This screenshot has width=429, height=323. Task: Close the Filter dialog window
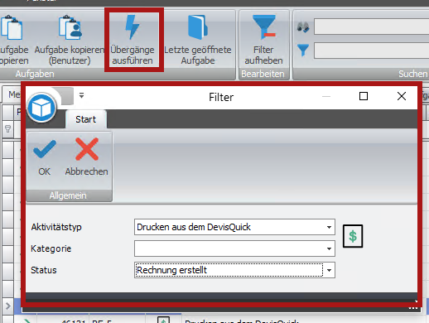402,96
